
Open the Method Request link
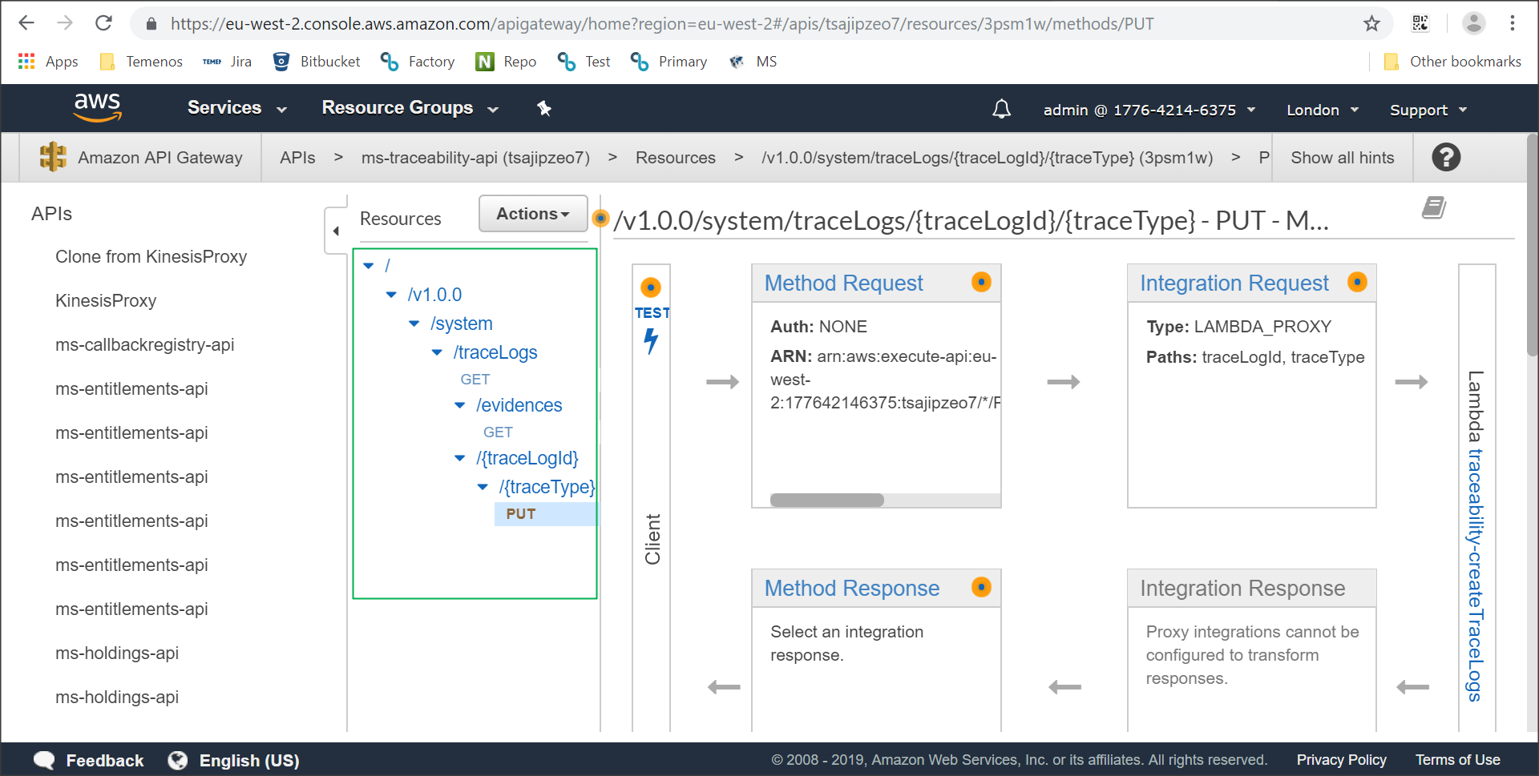pos(843,283)
